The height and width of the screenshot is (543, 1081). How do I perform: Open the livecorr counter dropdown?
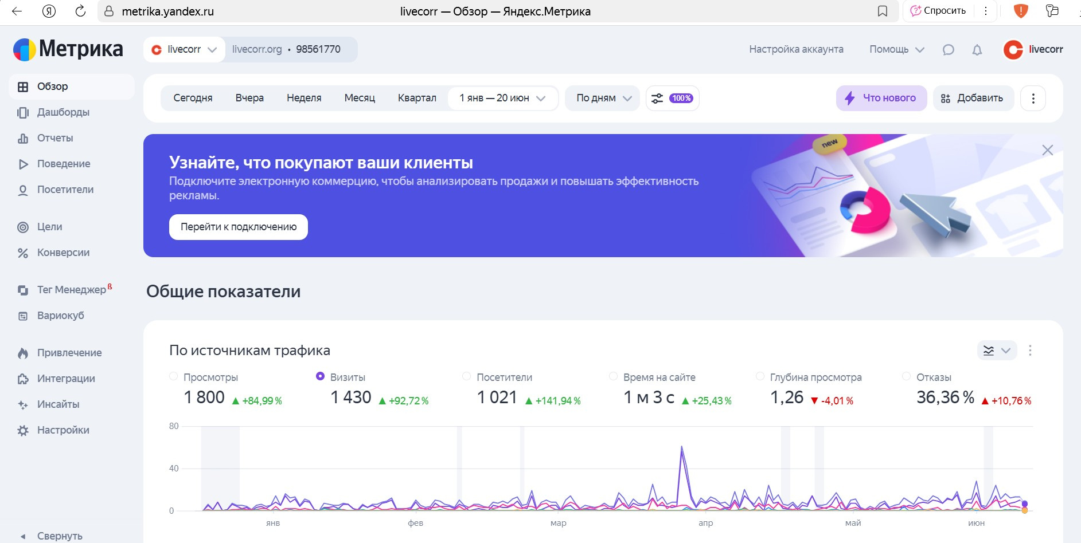pos(184,49)
